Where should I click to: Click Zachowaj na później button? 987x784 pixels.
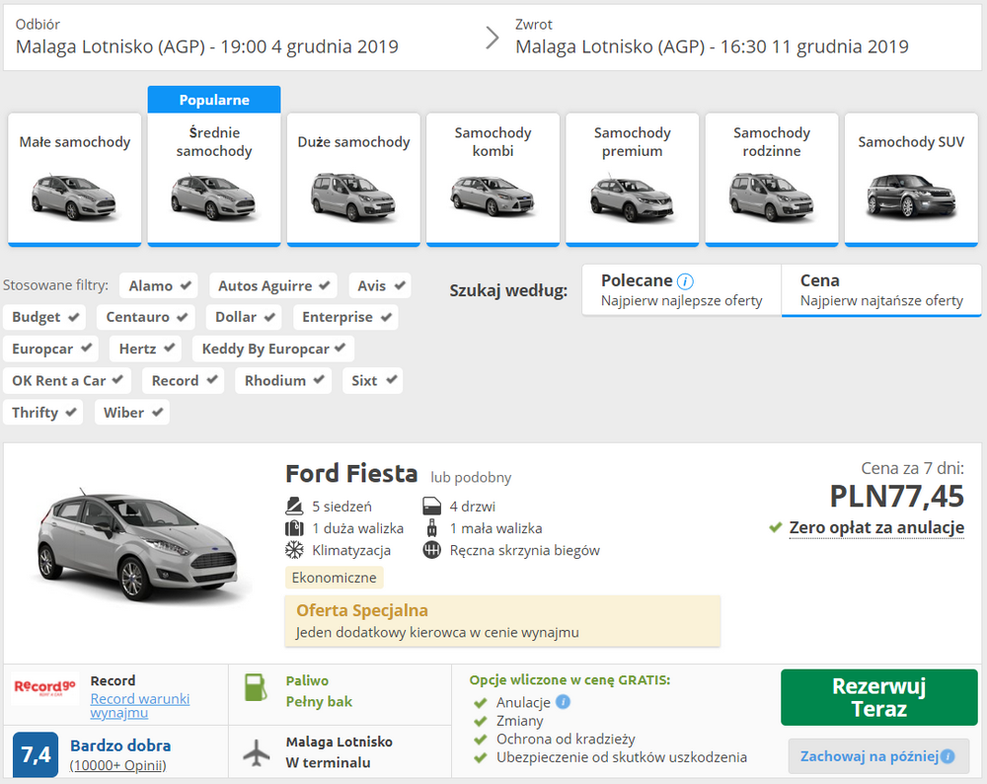[878, 755]
